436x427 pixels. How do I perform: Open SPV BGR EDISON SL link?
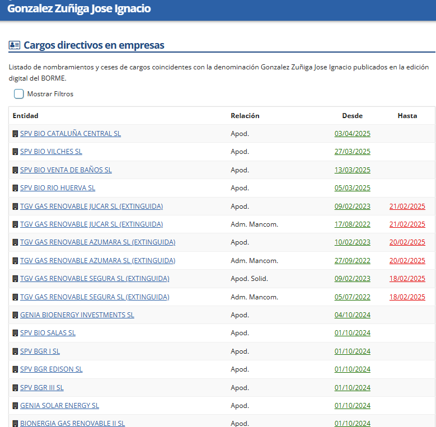pos(51,369)
